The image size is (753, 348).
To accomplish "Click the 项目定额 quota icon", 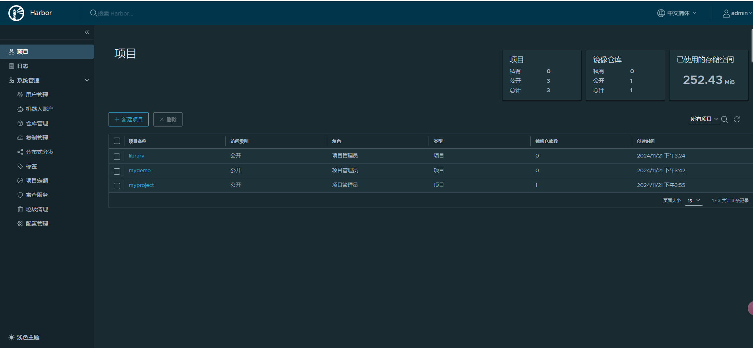I will (x=20, y=181).
